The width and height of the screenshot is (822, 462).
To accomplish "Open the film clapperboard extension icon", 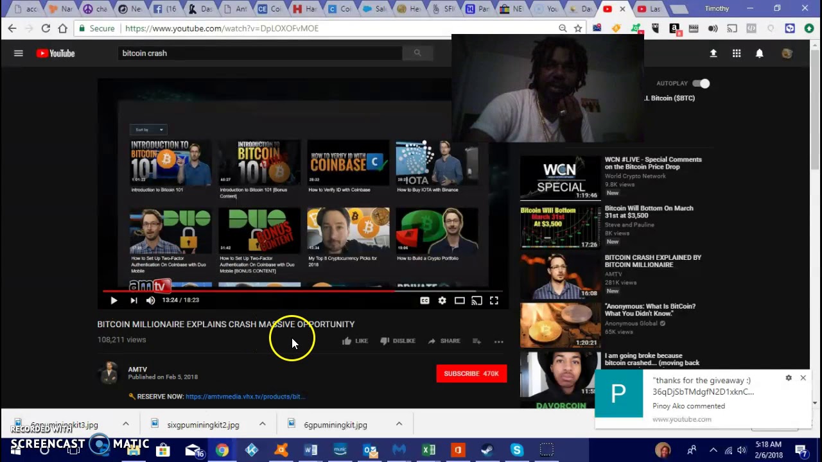I will point(694,28).
